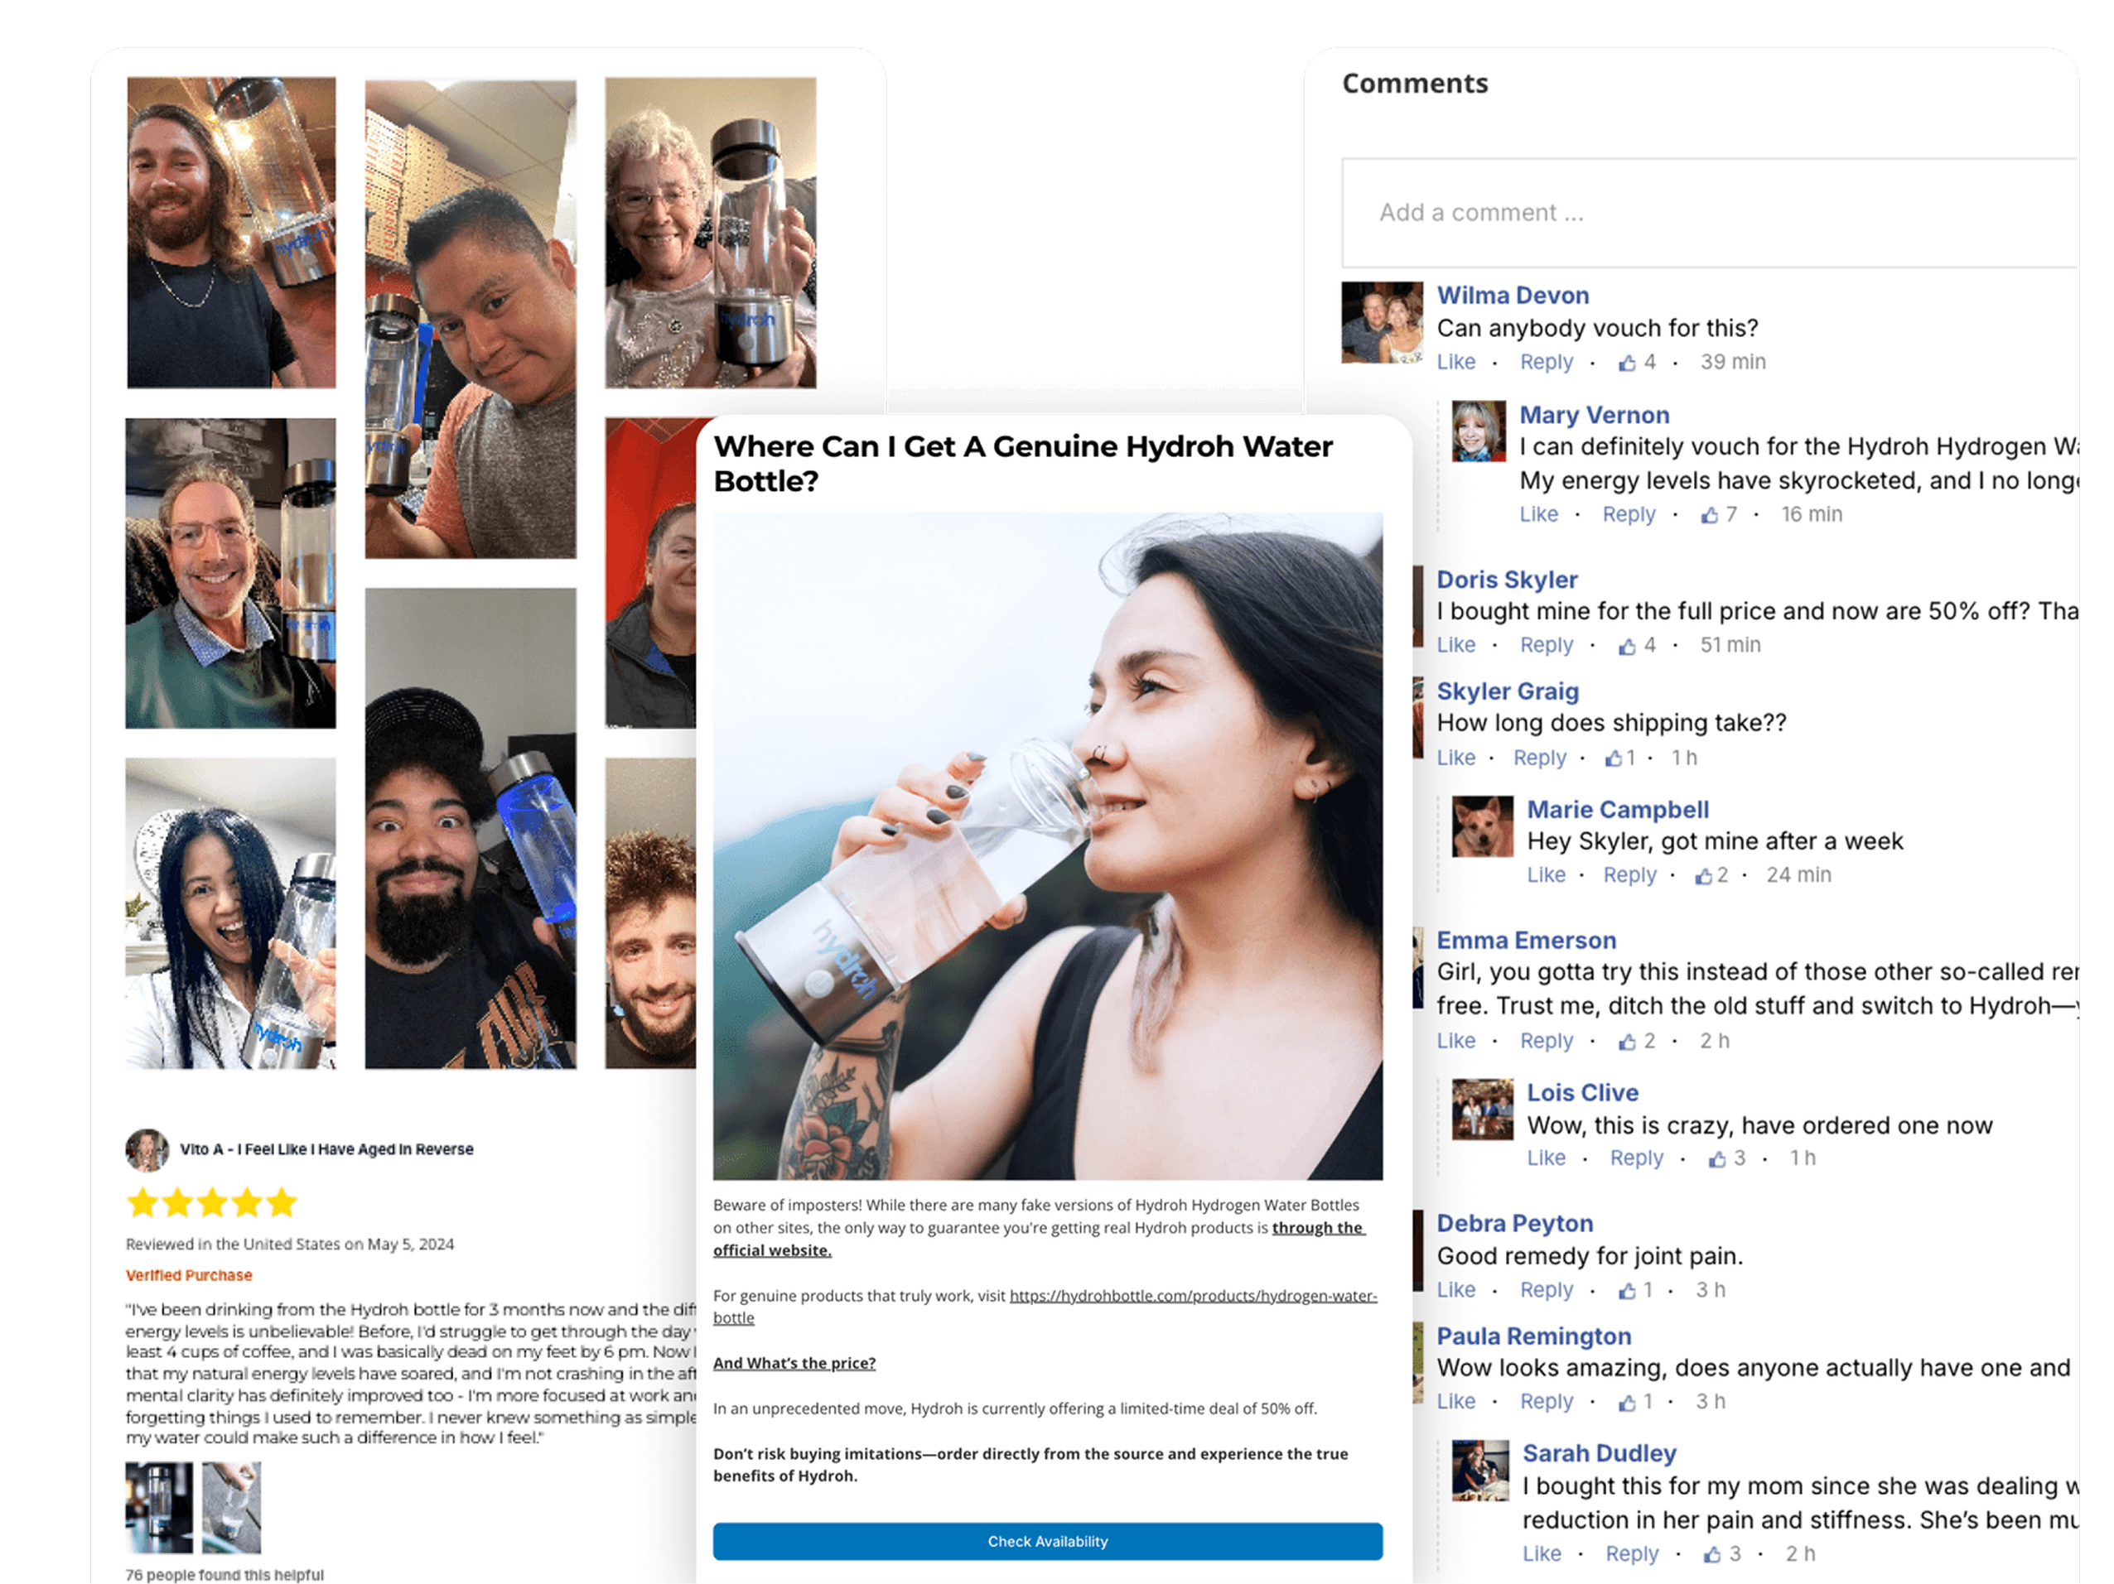
Task: Click the thumbs-up icon on Doris Skyler's comment
Action: click(x=1627, y=647)
